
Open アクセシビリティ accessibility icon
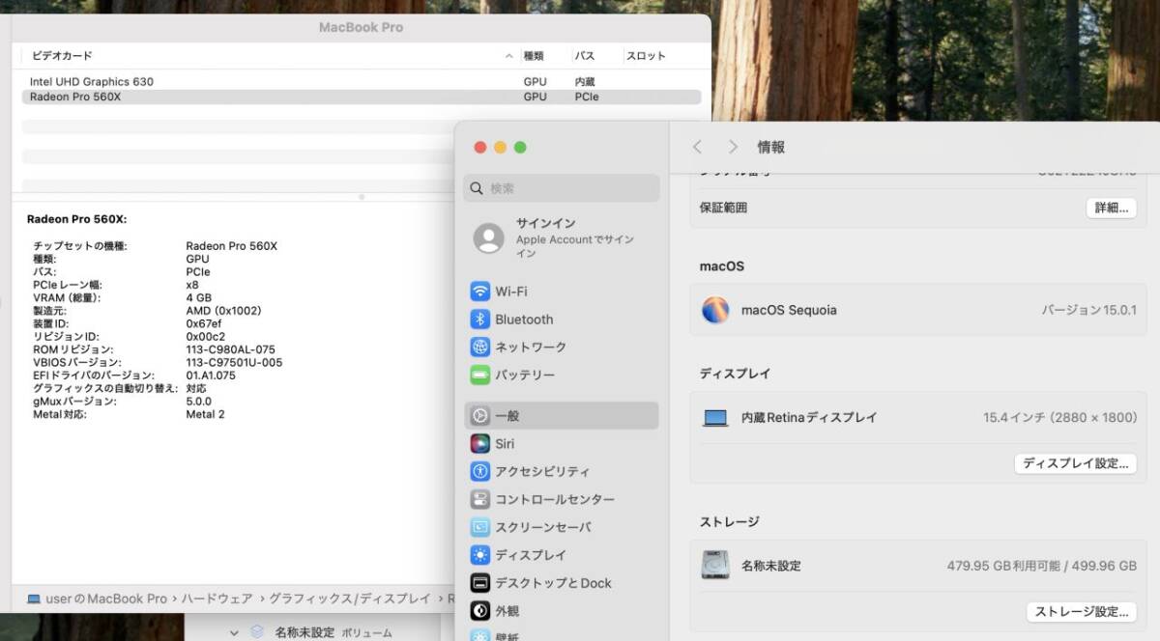pyautogui.click(x=480, y=472)
